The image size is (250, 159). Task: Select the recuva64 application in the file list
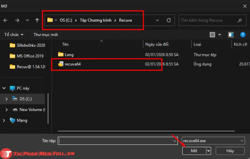point(72,64)
